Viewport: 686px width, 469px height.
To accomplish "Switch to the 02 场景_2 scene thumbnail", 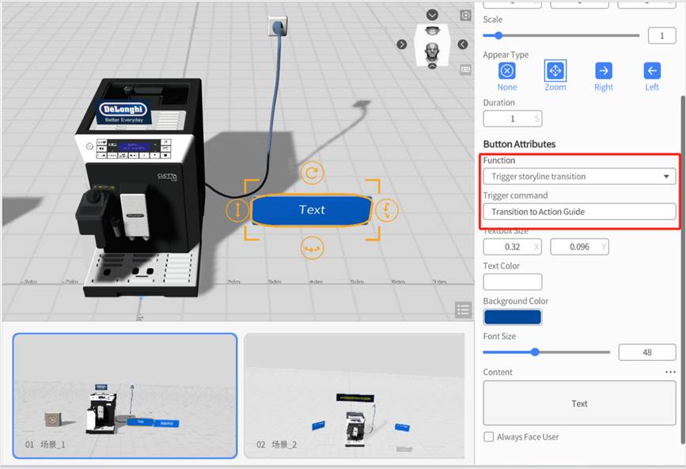I will point(354,395).
